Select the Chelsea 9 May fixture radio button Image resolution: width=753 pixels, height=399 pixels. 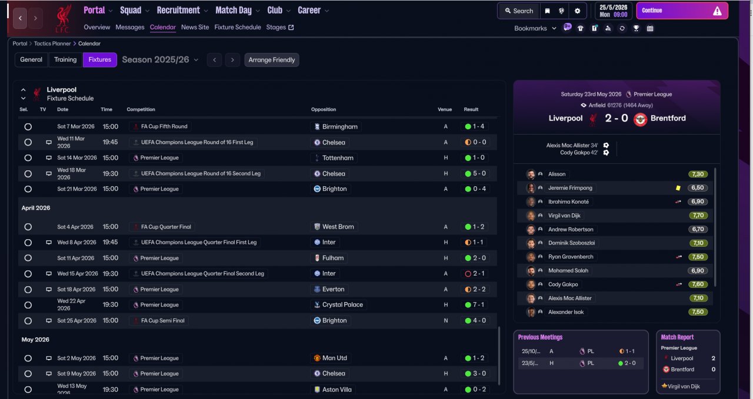(x=28, y=374)
